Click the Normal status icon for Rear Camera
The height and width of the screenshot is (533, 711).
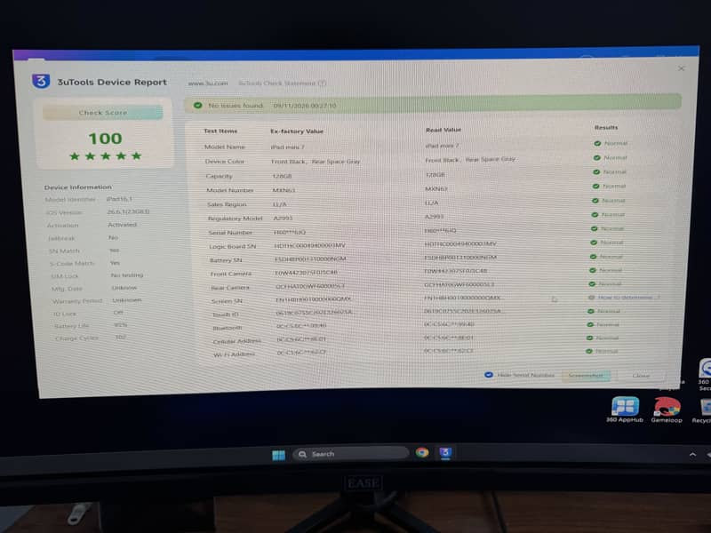pyautogui.click(x=592, y=283)
